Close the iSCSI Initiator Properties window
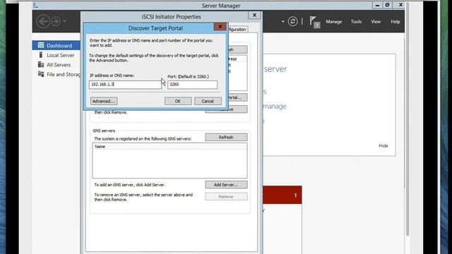The image size is (452, 254). pos(254,16)
